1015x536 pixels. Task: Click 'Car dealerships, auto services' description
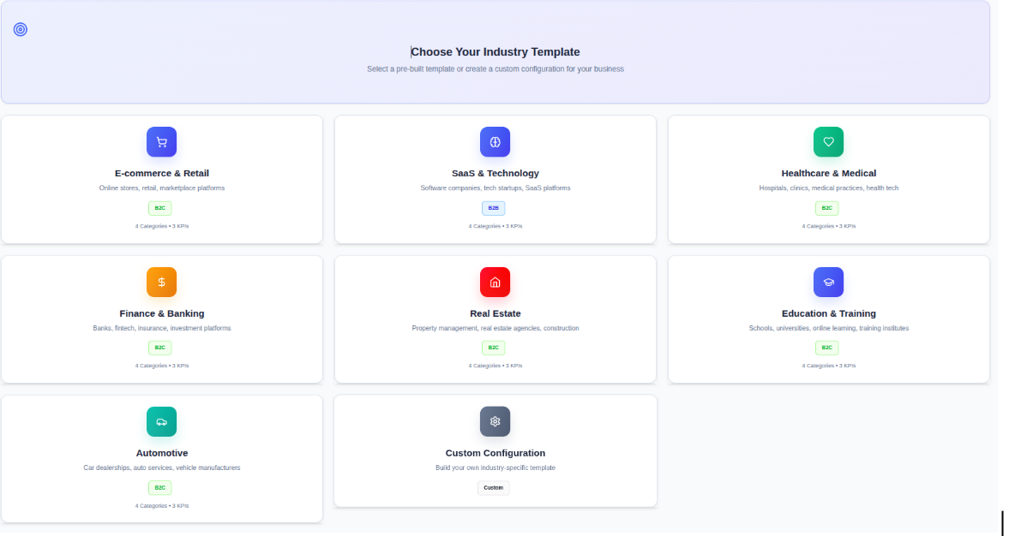click(162, 468)
